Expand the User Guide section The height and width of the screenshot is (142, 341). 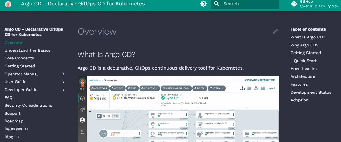(x=63, y=82)
